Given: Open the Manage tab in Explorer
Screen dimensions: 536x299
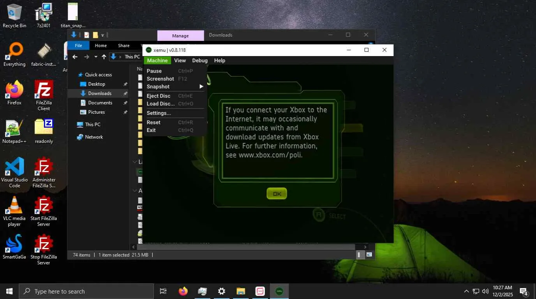Looking at the screenshot, I should coord(180,35).
